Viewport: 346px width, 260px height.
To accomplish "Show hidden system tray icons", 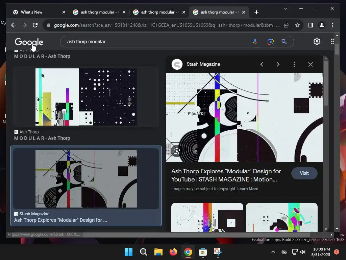I will tap(273, 252).
